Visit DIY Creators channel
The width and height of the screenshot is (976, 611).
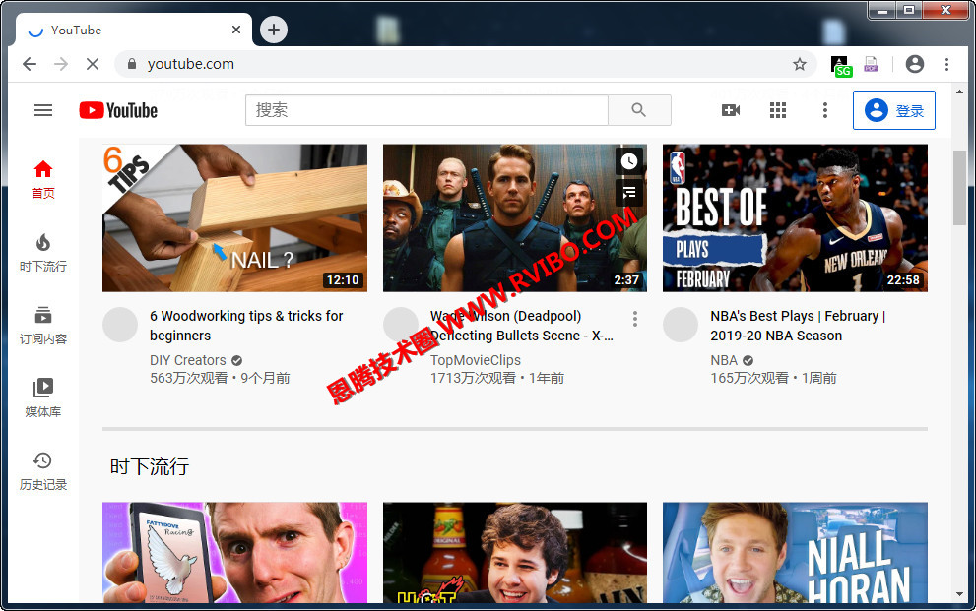click(188, 360)
